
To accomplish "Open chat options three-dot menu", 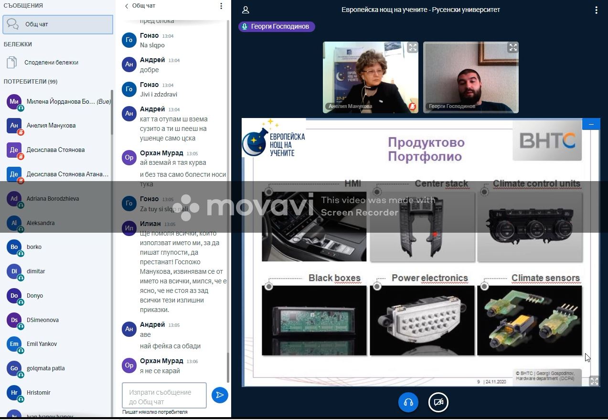I will pyautogui.click(x=221, y=6).
